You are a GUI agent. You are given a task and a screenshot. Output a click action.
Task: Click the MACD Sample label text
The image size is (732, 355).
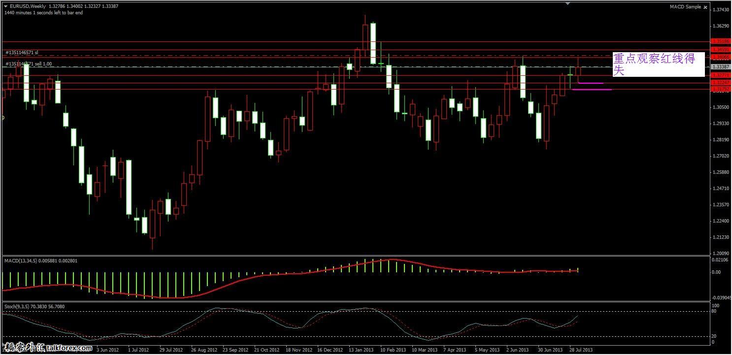pyautogui.click(x=685, y=7)
